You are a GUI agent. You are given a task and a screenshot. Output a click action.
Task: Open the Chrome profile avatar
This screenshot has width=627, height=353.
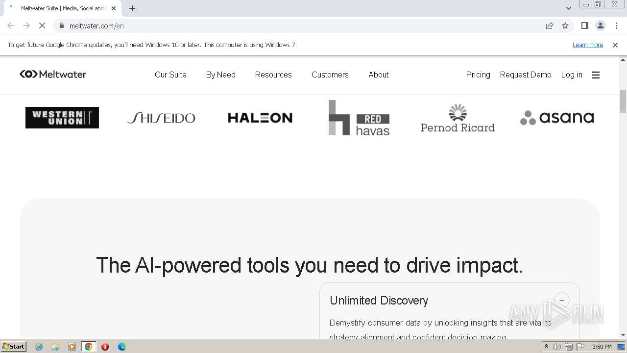point(600,25)
